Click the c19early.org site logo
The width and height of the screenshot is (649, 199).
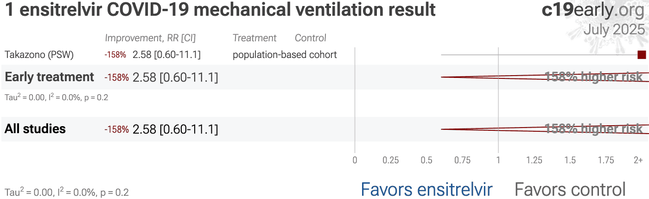point(593,10)
